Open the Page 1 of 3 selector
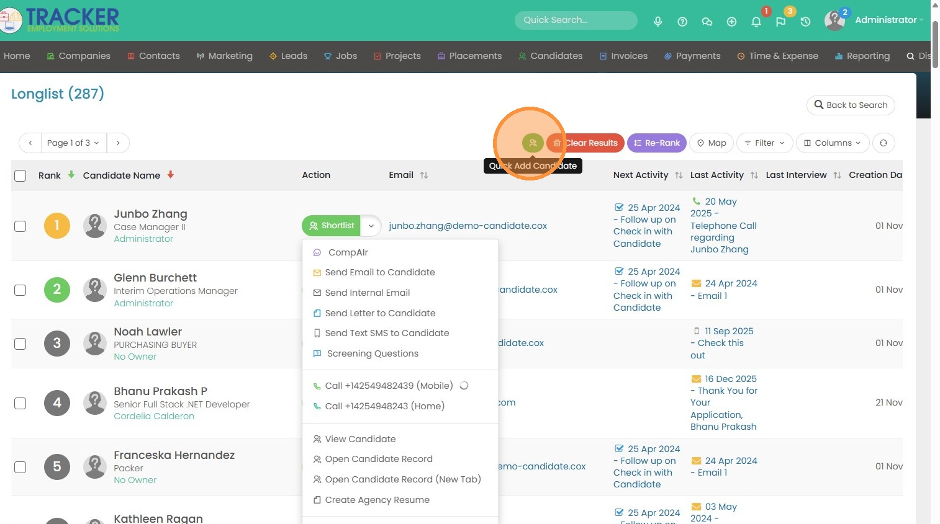Screen dimensions: 940x524 pos(73,143)
